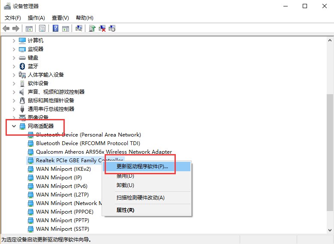Click the WAN Miniport (SSTP) adapter icon
This screenshot has width=334, height=244.
31,229
